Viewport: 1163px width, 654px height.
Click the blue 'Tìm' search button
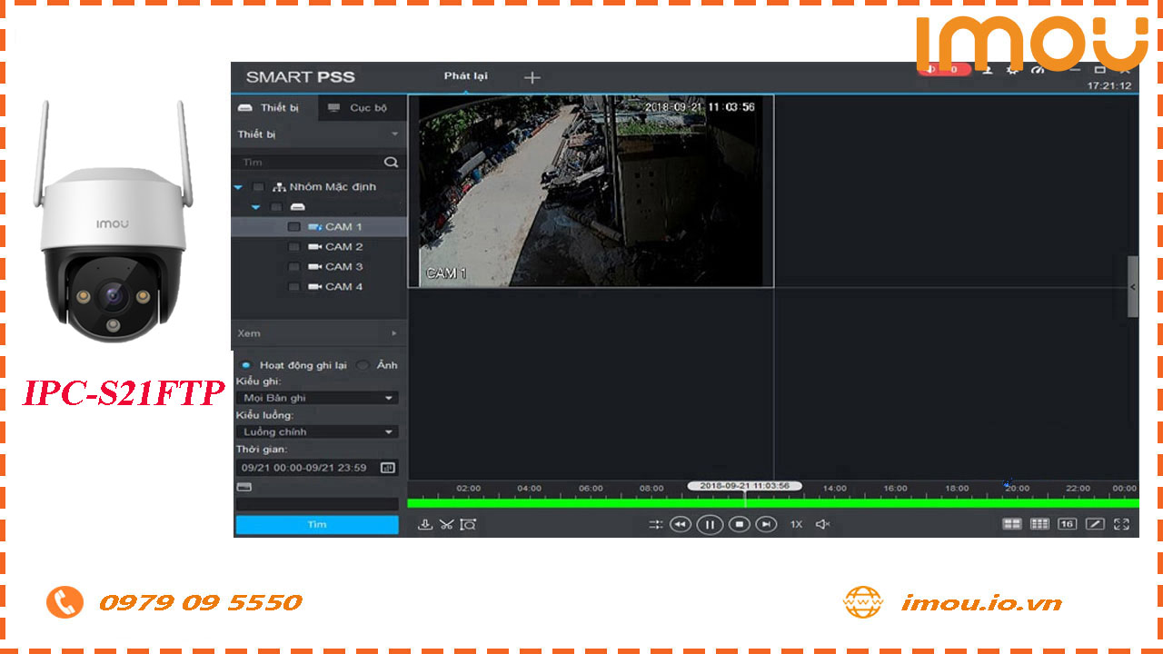click(316, 524)
